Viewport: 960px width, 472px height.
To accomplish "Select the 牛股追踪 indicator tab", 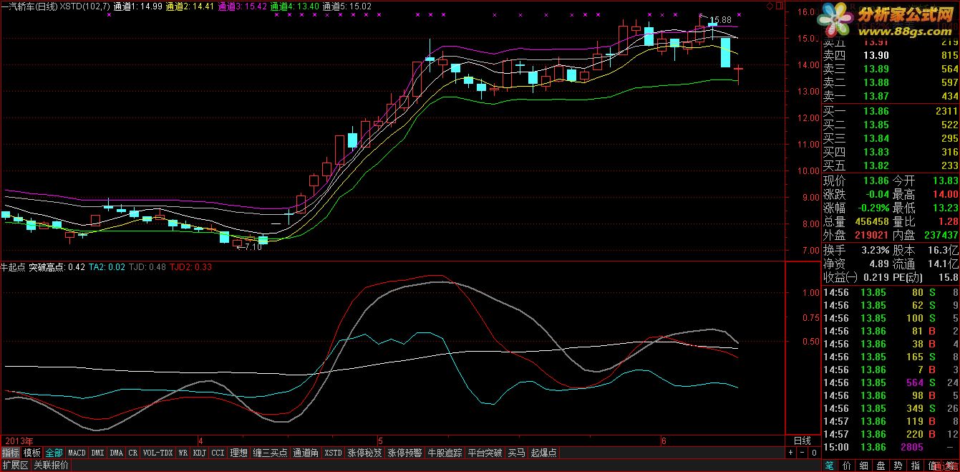I will (445, 453).
